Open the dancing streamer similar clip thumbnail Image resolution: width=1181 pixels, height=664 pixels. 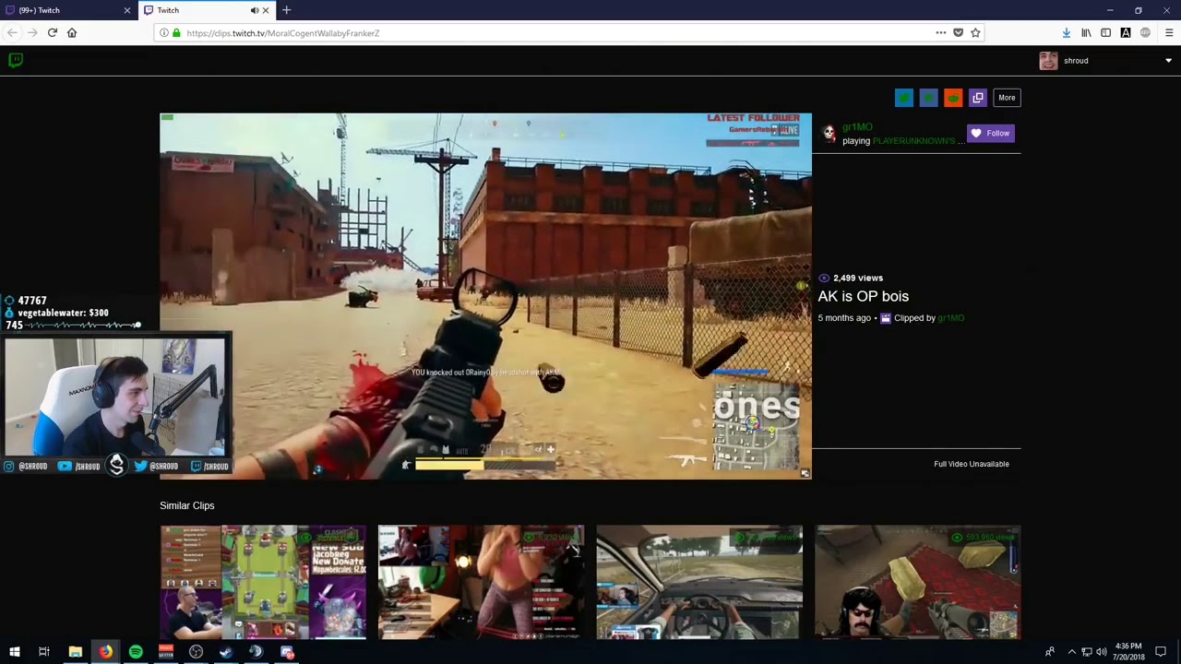pyautogui.click(x=481, y=583)
